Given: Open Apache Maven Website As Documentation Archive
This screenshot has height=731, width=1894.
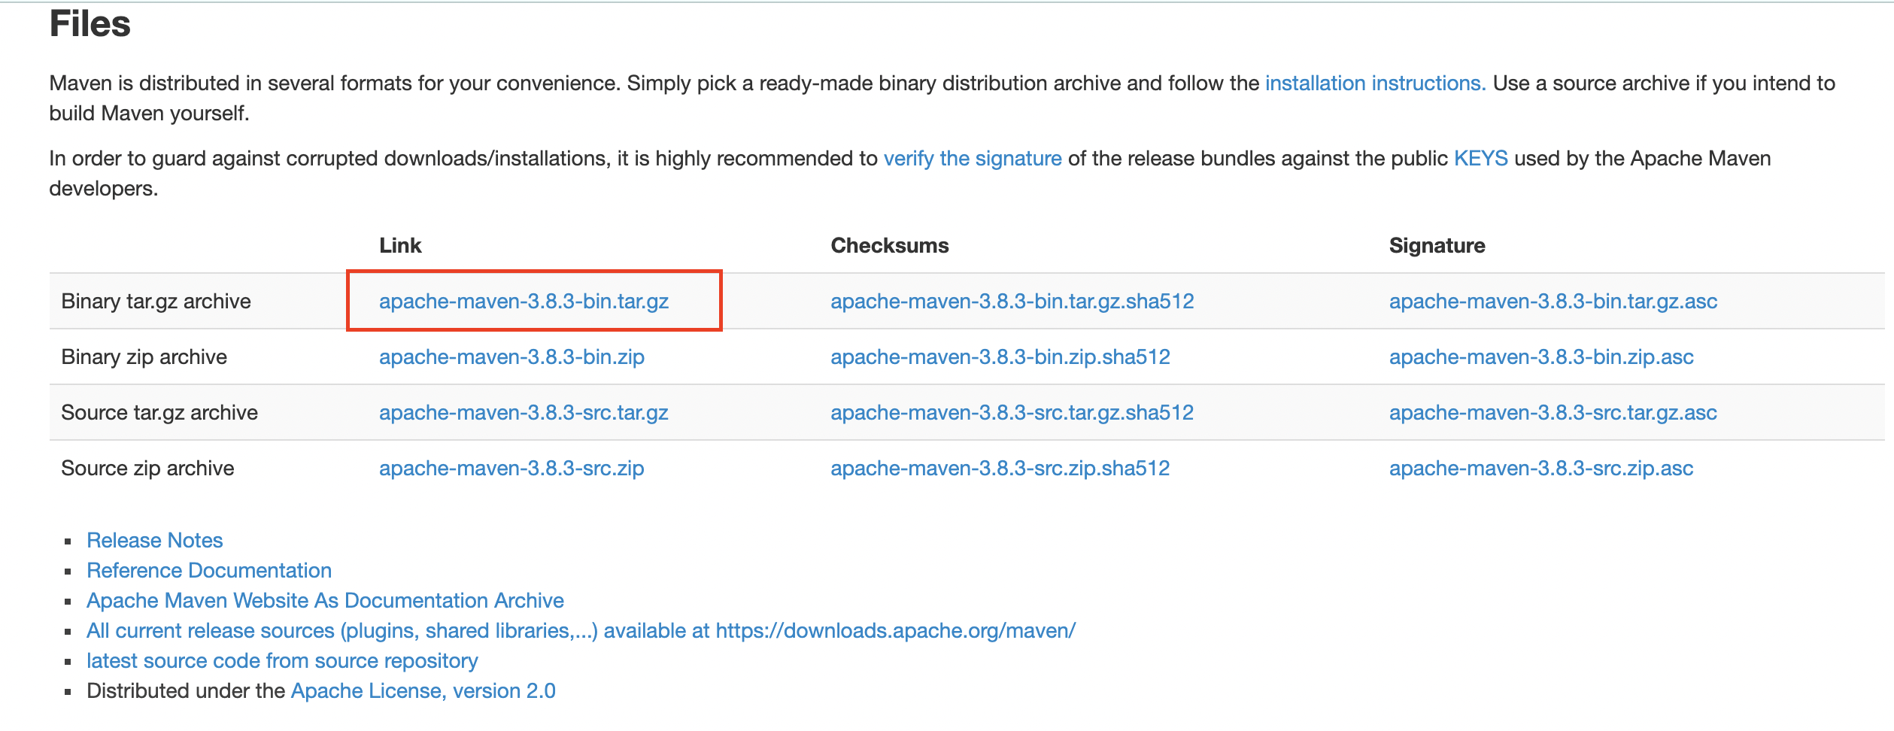Looking at the screenshot, I should tap(325, 601).
